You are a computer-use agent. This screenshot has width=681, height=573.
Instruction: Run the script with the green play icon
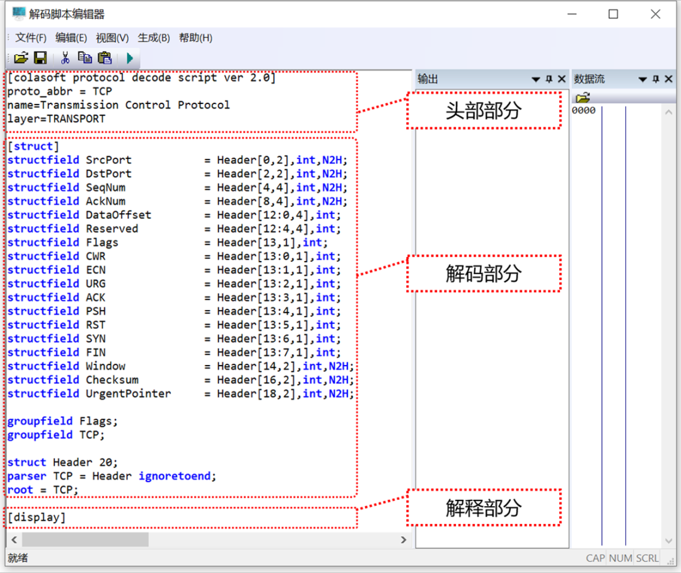coord(129,58)
